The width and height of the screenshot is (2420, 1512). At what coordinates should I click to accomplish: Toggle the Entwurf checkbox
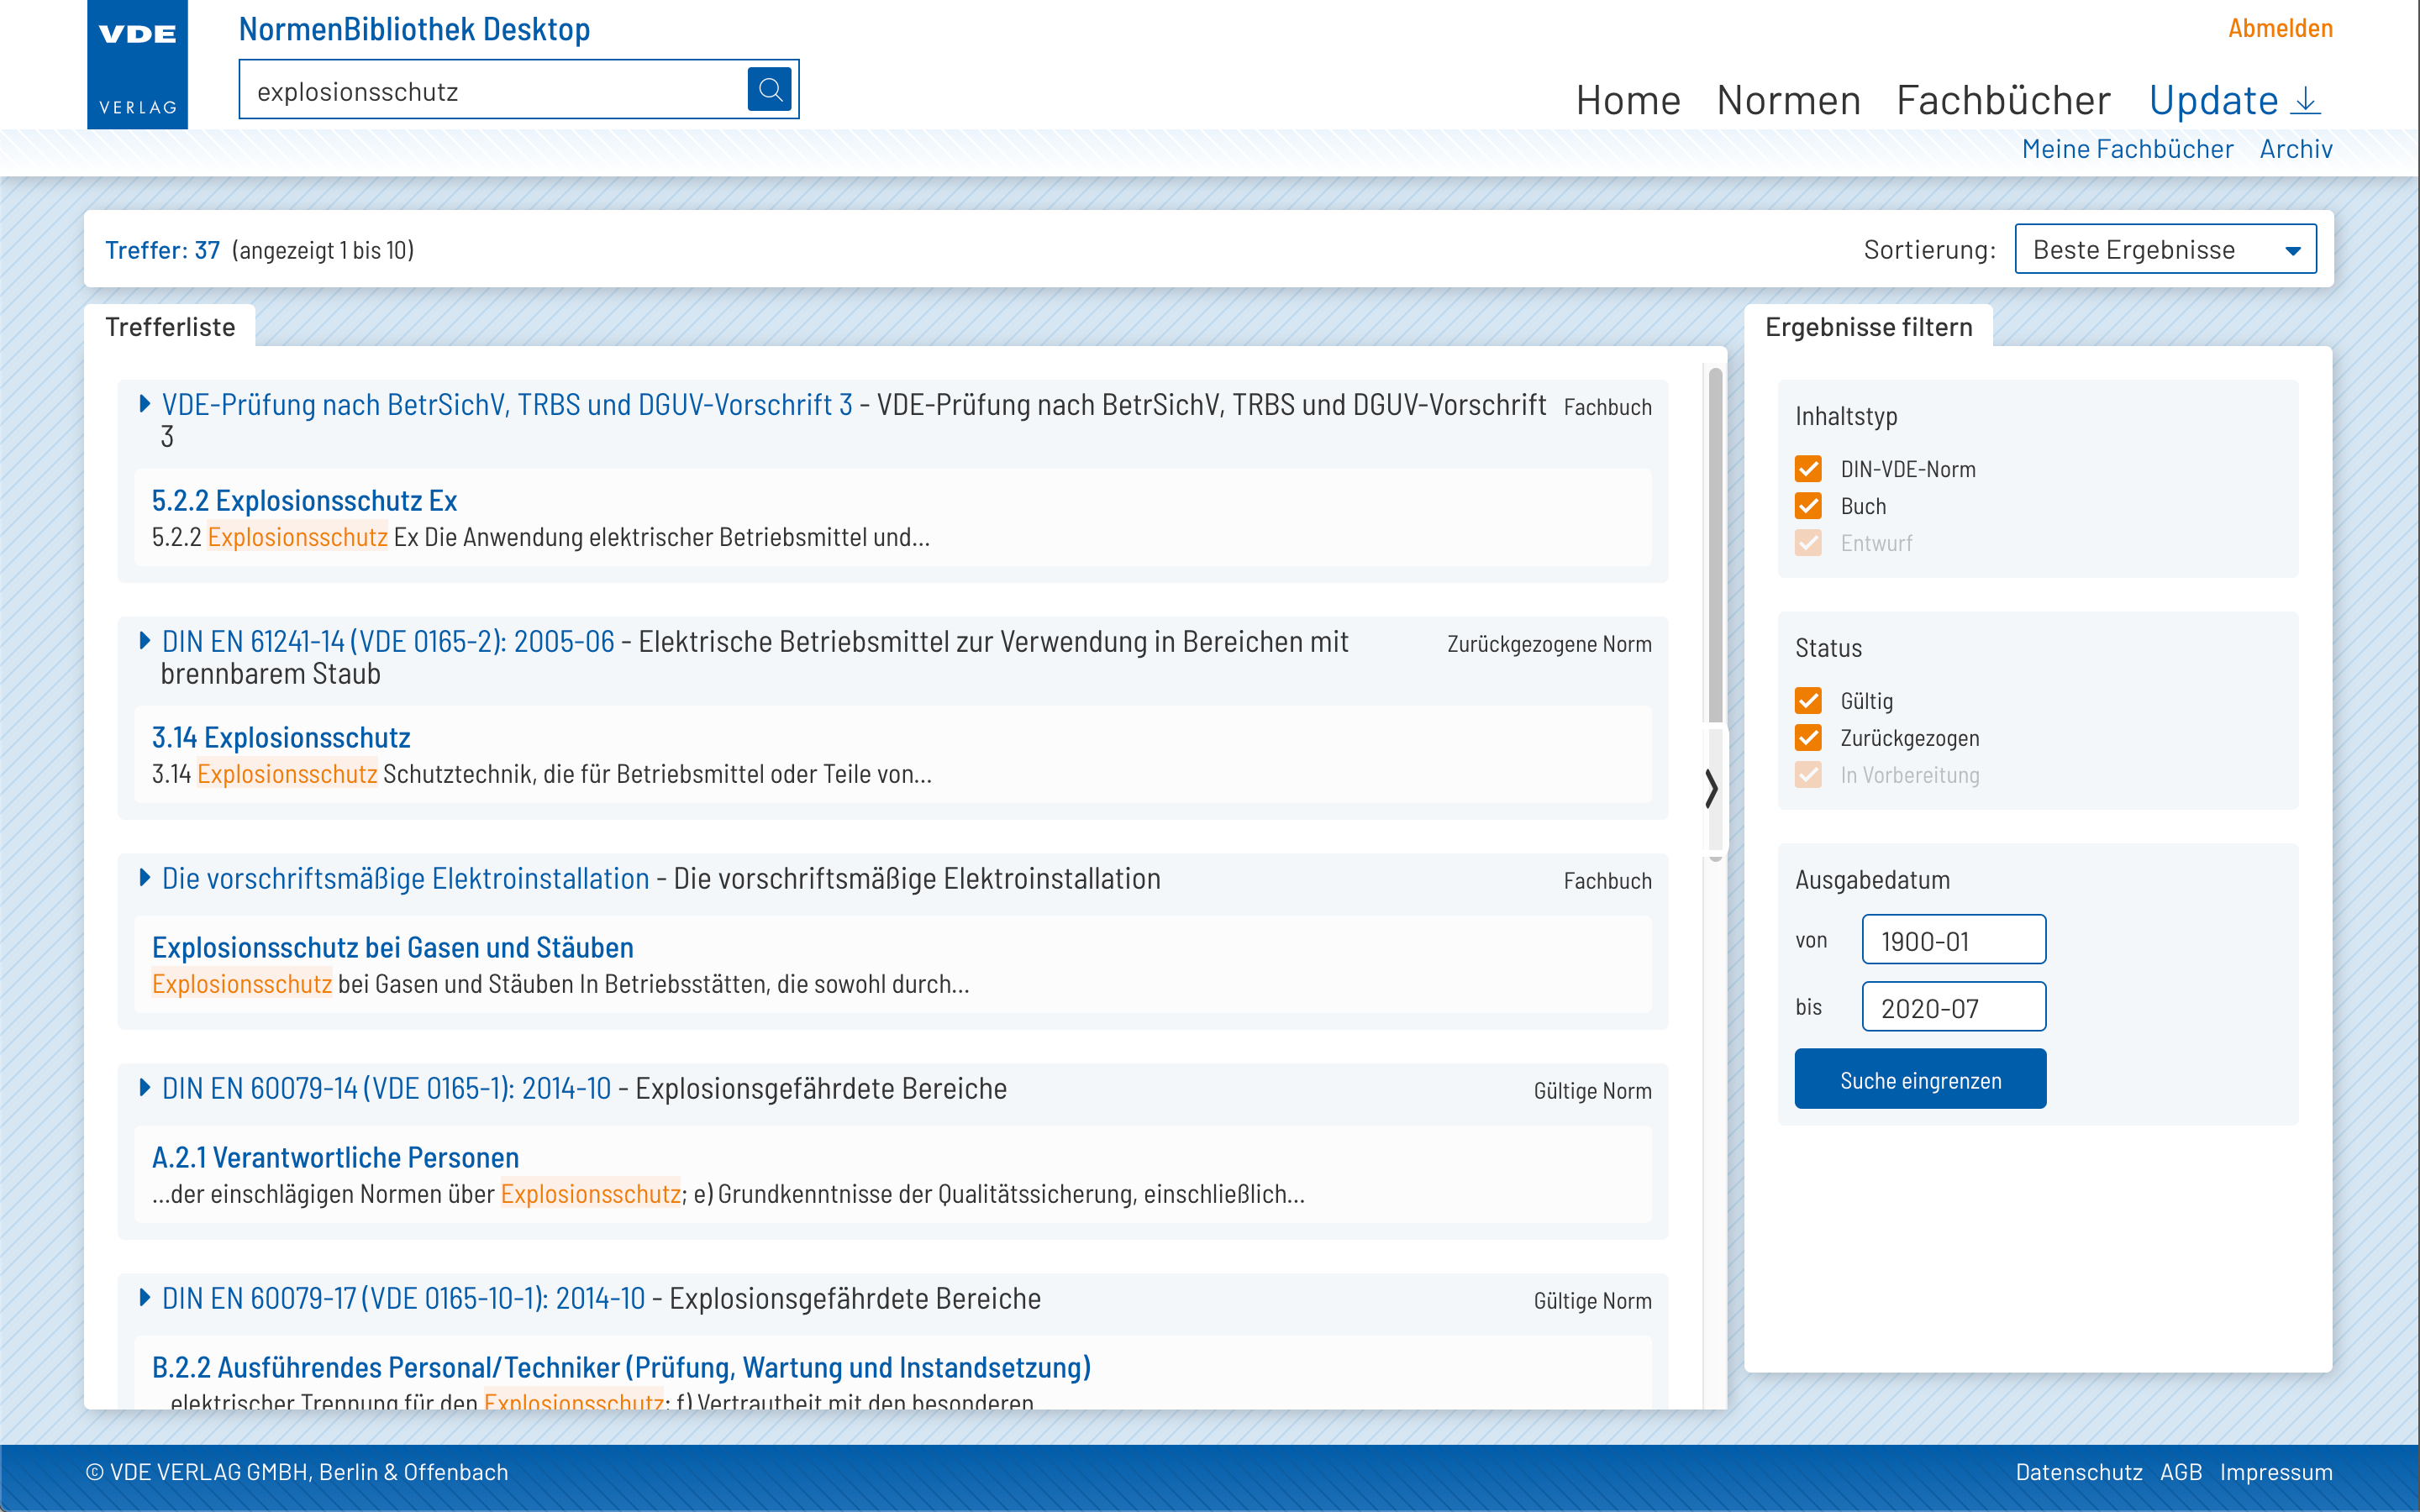(1808, 543)
